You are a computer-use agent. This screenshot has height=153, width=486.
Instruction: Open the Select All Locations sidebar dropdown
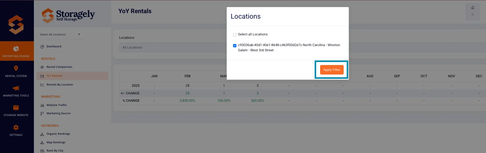coord(60,35)
